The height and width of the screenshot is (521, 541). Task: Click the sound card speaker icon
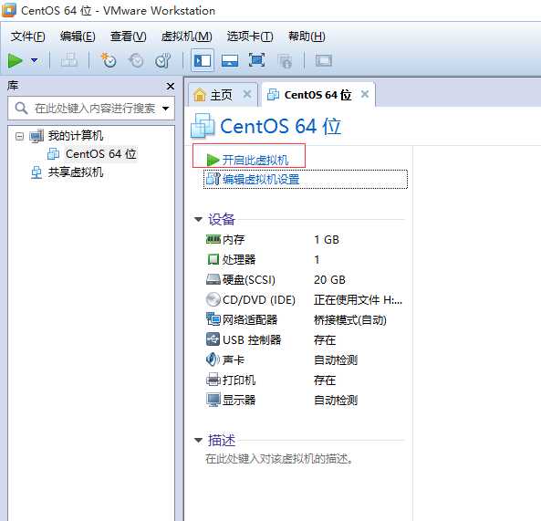pos(213,359)
